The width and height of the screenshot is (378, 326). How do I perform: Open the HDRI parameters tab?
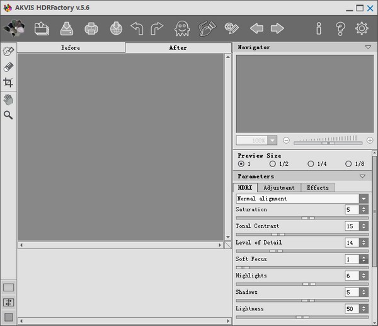pyautogui.click(x=245, y=187)
